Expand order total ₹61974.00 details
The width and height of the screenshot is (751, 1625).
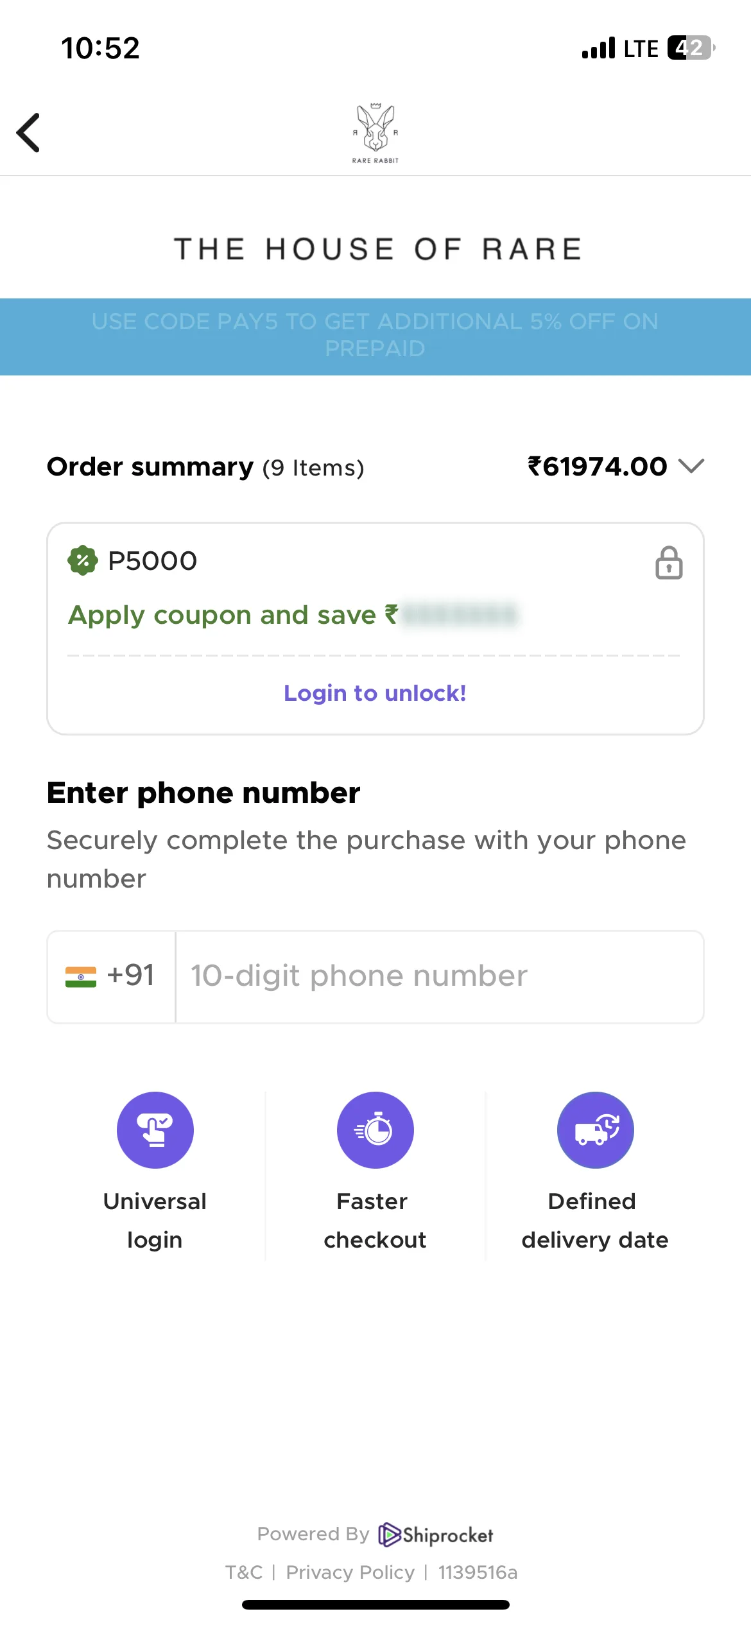coord(598,467)
